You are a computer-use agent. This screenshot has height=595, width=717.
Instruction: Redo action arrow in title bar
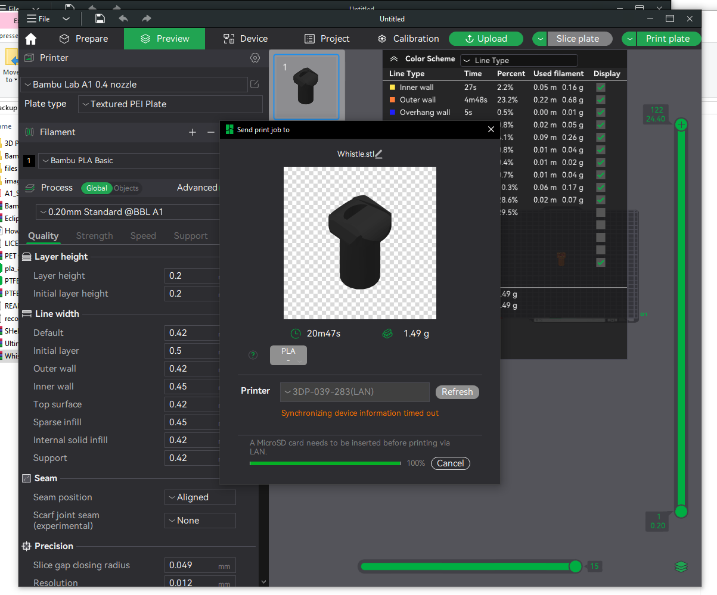click(146, 18)
